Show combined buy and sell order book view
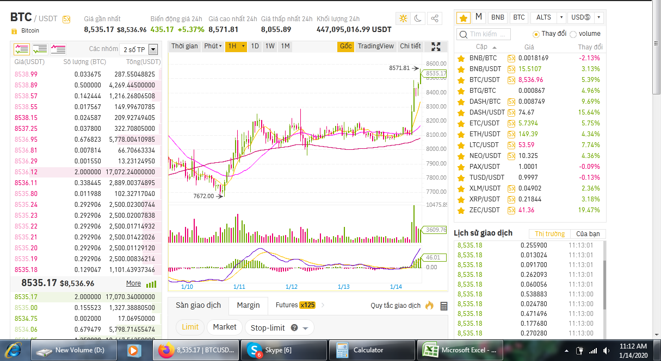The height and width of the screenshot is (361, 661). 22,49
